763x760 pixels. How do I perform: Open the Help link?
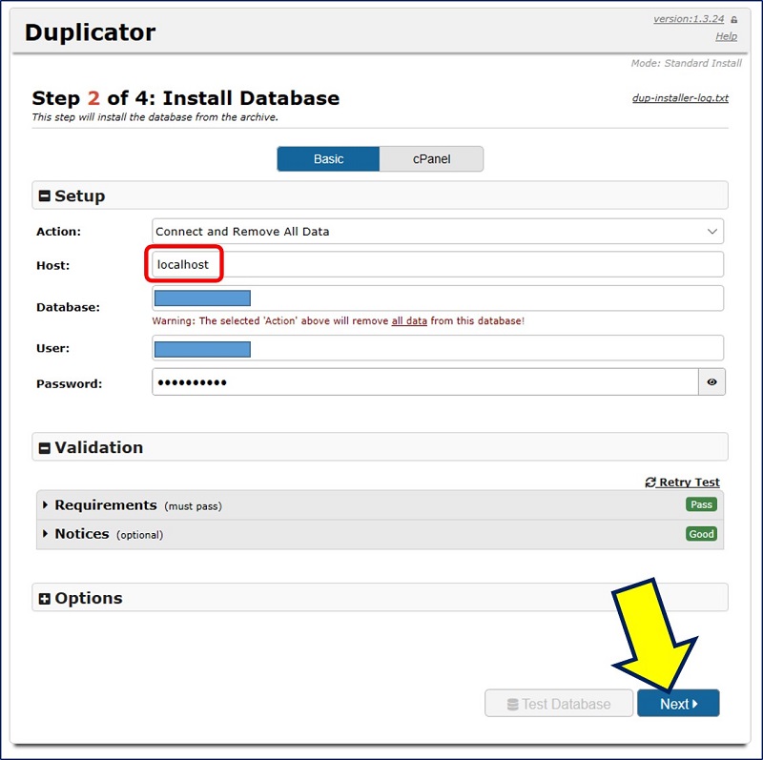click(x=726, y=36)
